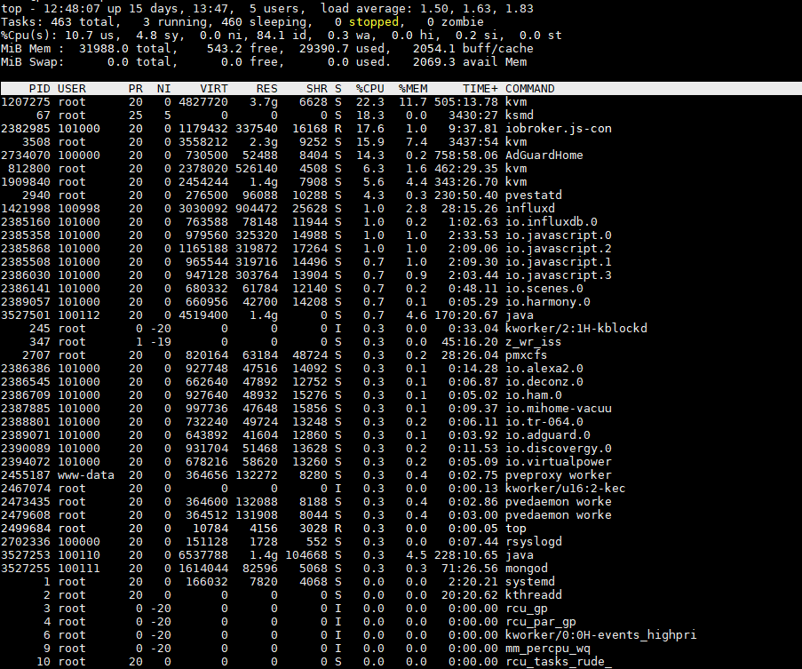Click the kworker/u16:2-kec command
This screenshot has height=669, width=802.
click(x=565, y=488)
